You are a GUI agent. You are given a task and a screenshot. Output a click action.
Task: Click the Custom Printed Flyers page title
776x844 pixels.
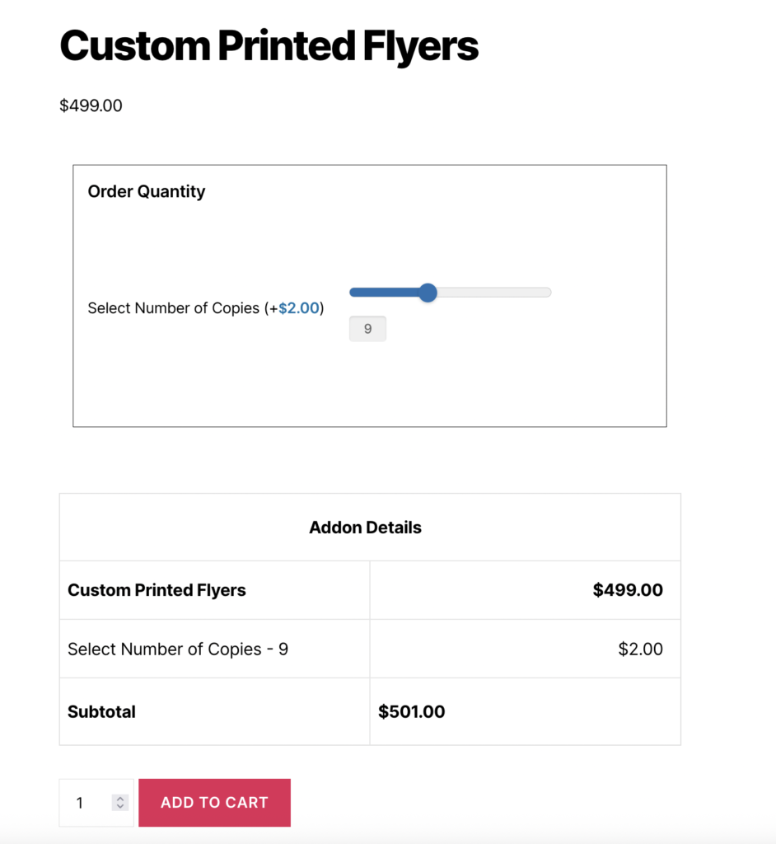coord(269,46)
